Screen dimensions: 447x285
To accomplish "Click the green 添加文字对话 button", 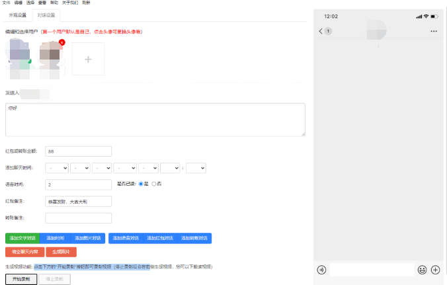I will coord(22,238).
